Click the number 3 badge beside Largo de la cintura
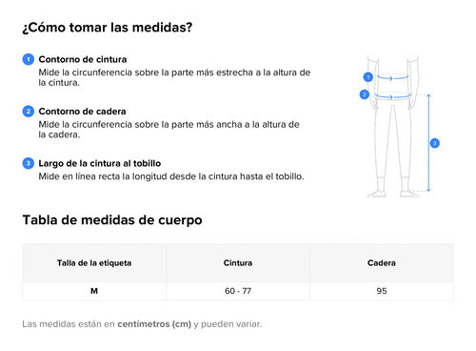 pyautogui.click(x=29, y=163)
